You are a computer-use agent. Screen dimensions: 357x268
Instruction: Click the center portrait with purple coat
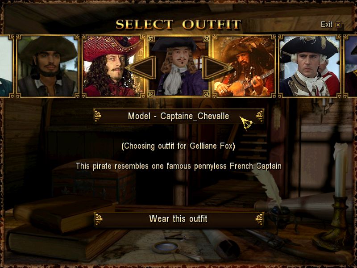[179, 66]
